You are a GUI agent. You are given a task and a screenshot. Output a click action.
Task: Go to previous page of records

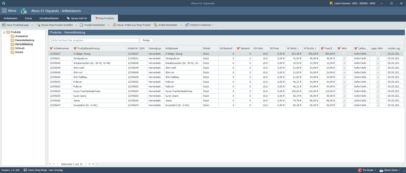[x=54, y=164]
